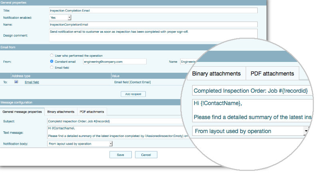Switch to General message properties tab

point(22,111)
